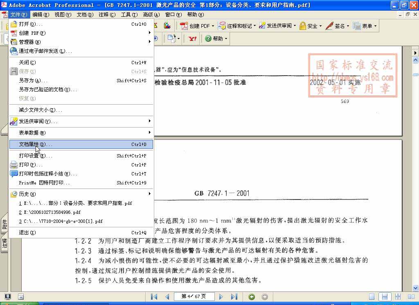Image resolution: width=419 pixels, height=305 pixels.
Task: Expand the 管理器 (Organizer) submenu
Action: click(81, 42)
